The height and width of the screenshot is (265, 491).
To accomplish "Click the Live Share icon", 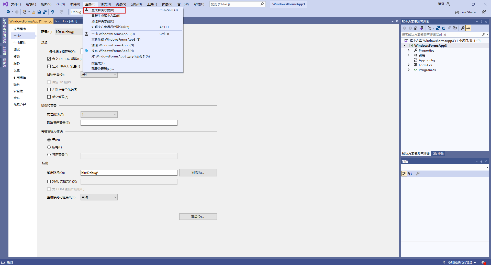I will tap(457, 12).
